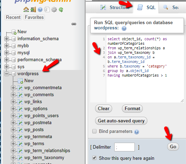Click wp_points_users table structure icon
This screenshot has height=164, width=186.
20,116
